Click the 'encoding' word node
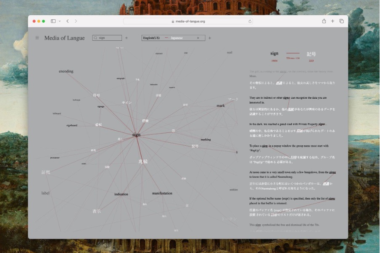 66,71
